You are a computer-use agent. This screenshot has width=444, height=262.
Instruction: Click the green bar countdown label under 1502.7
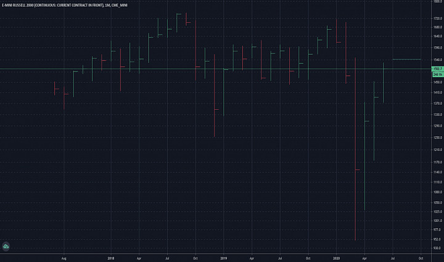[x=437, y=75]
